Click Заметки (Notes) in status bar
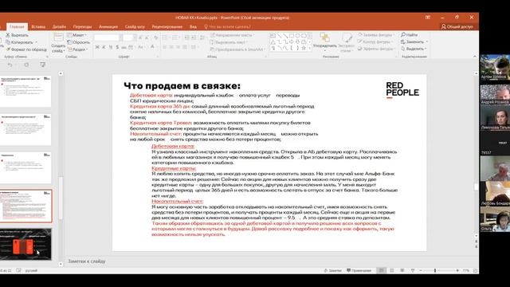The width and height of the screenshot is (510, 287). pos(332,270)
